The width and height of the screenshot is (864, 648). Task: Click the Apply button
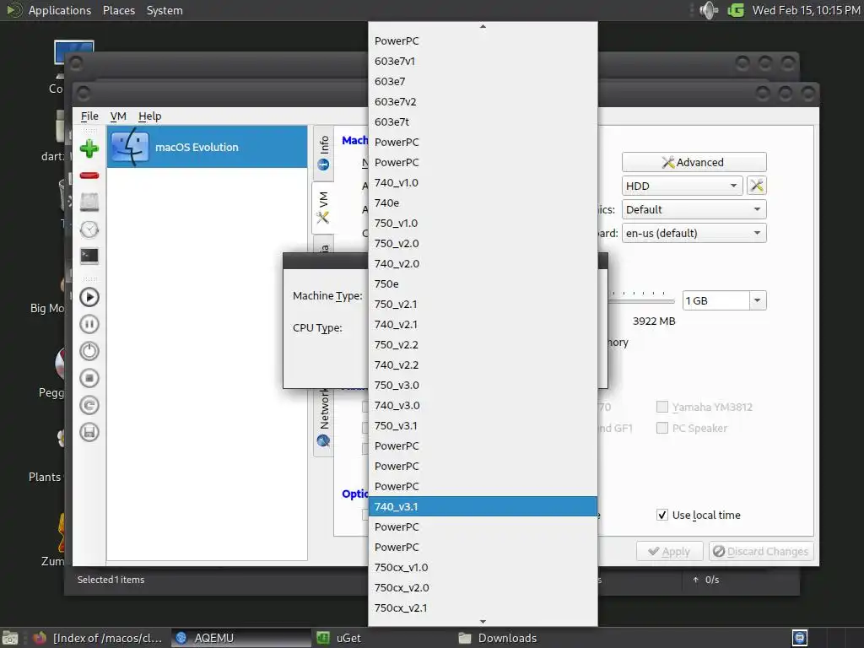pyautogui.click(x=669, y=551)
